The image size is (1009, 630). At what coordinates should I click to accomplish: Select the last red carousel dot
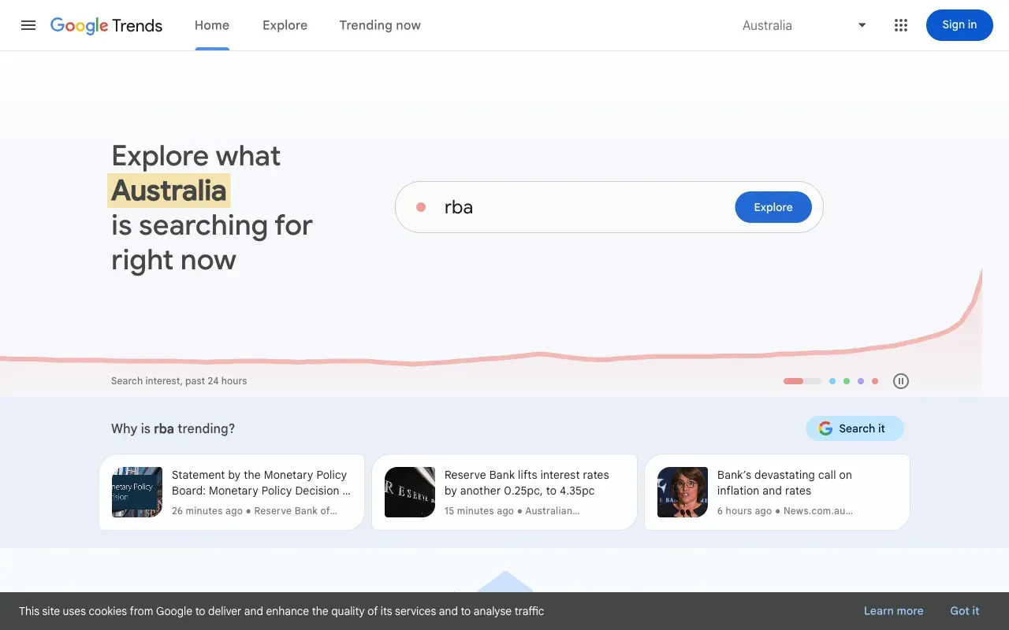(875, 381)
